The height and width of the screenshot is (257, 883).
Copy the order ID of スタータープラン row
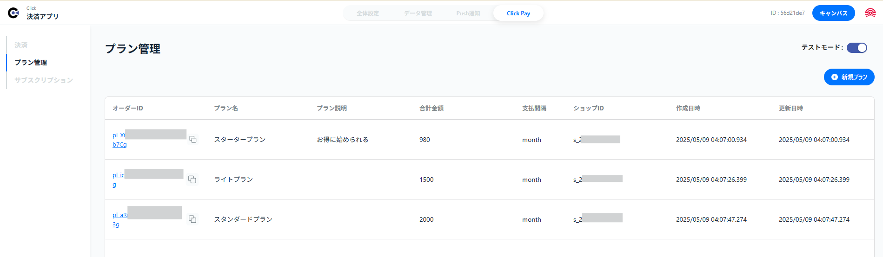coord(193,140)
